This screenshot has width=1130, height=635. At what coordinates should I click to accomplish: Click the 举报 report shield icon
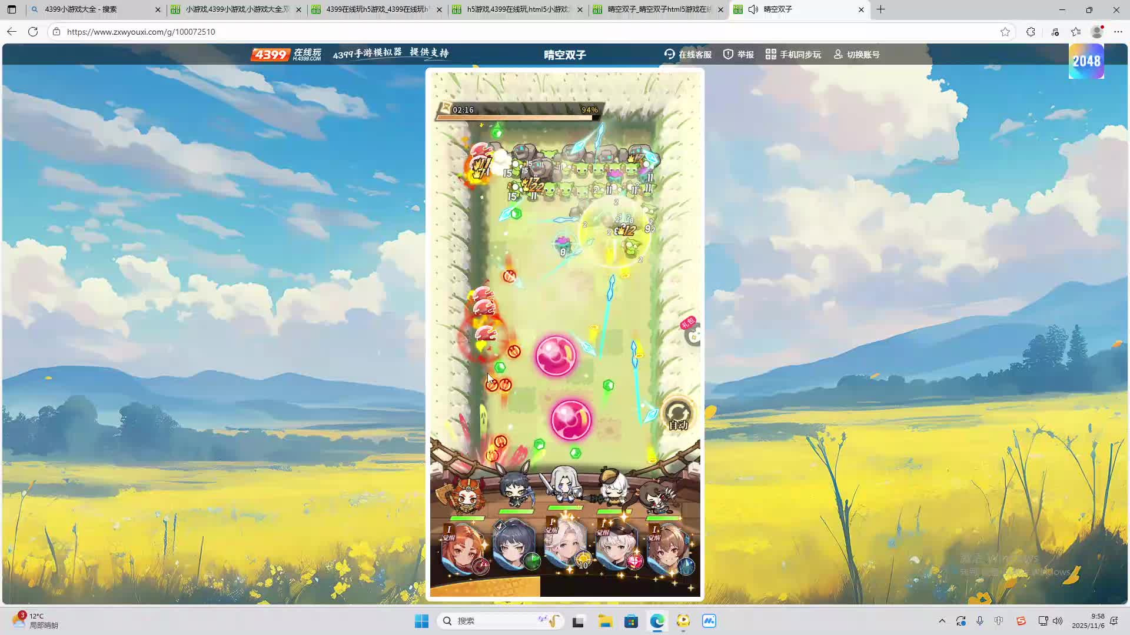point(728,54)
